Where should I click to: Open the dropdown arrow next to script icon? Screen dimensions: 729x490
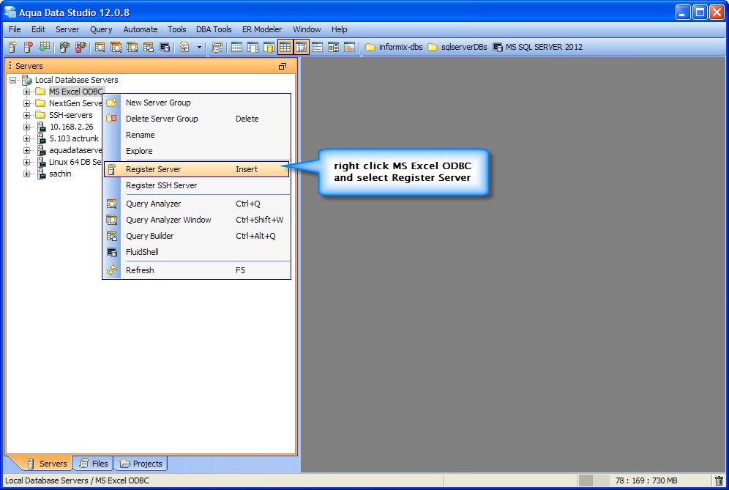[x=200, y=47]
